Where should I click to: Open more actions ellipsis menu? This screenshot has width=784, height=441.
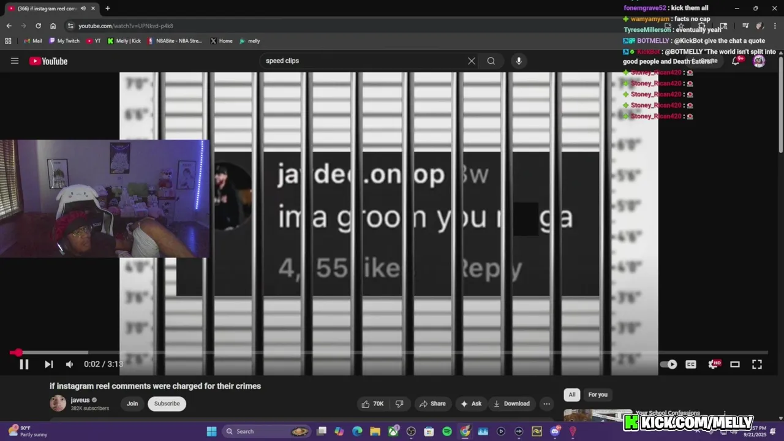click(546, 404)
